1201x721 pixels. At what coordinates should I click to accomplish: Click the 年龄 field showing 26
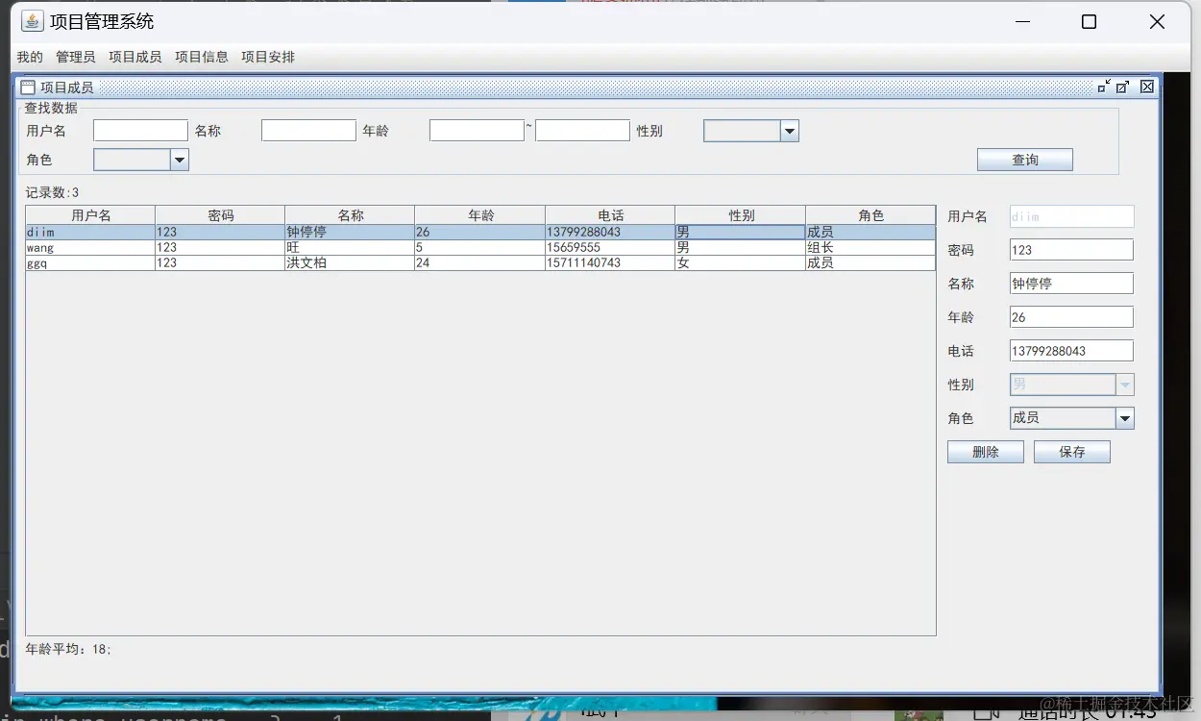(x=1072, y=317)
